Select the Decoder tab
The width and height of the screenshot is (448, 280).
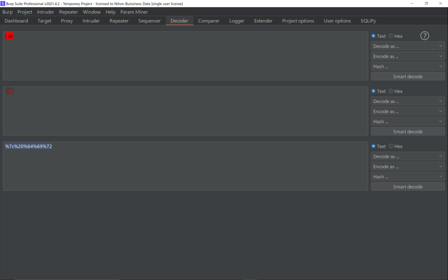[x=180, y=21]
